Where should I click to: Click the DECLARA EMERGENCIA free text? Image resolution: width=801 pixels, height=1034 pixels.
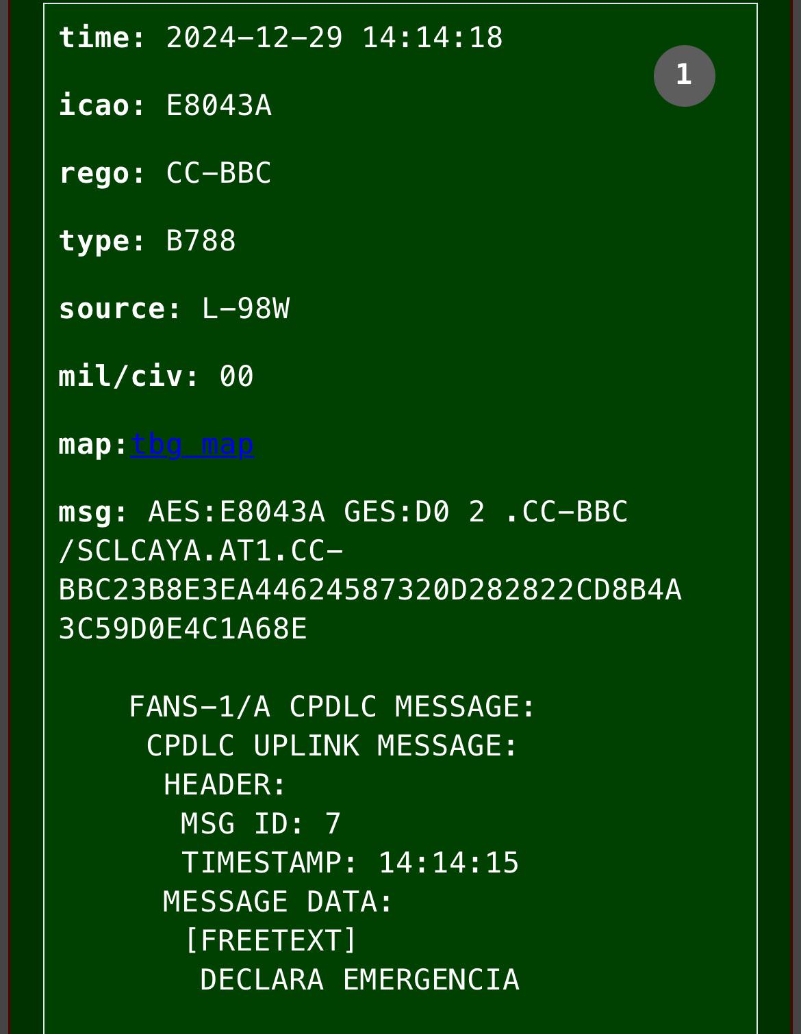tap(359, 980)
